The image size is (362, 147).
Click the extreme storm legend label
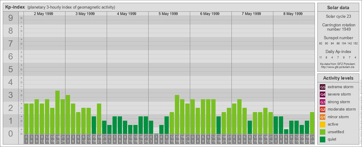click(x=341, y=87)
